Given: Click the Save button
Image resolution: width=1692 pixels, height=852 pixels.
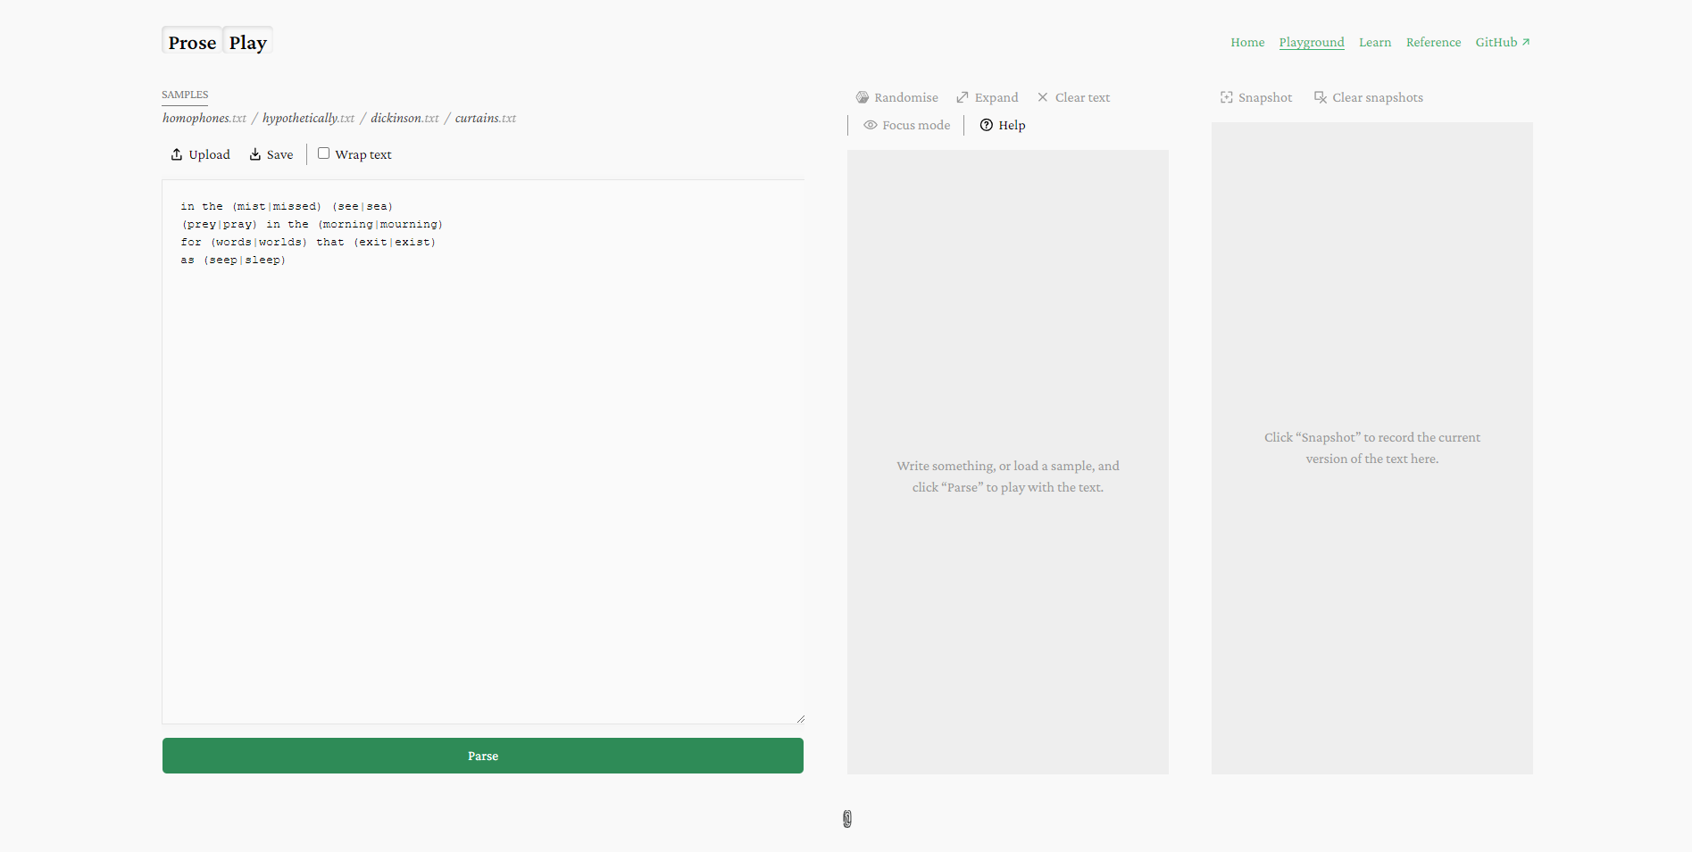Looking at the screenshot, I should (271, 154).
